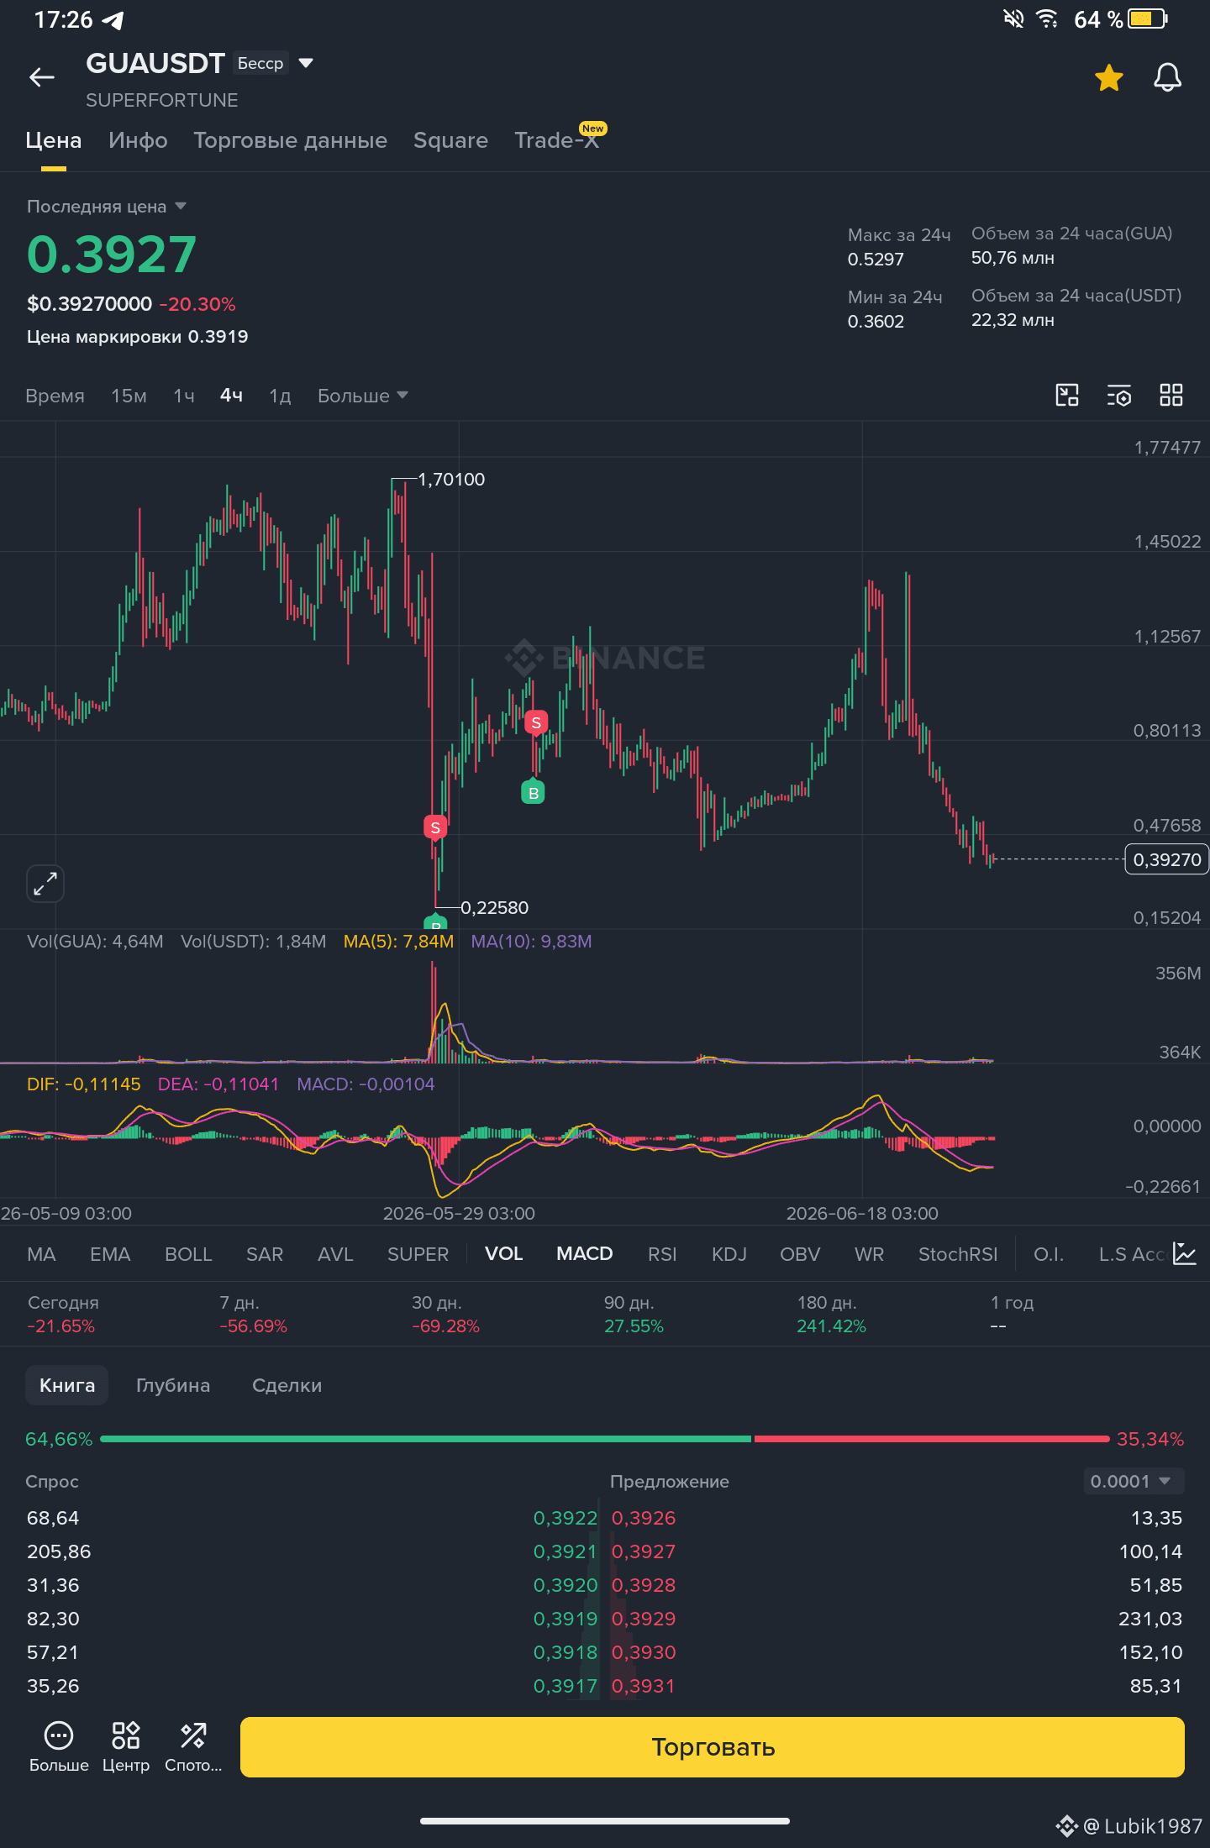Tap the 30 дн. performance value -69.28%
This screenshot has height=1848, width=1210.
[445, 1326]
